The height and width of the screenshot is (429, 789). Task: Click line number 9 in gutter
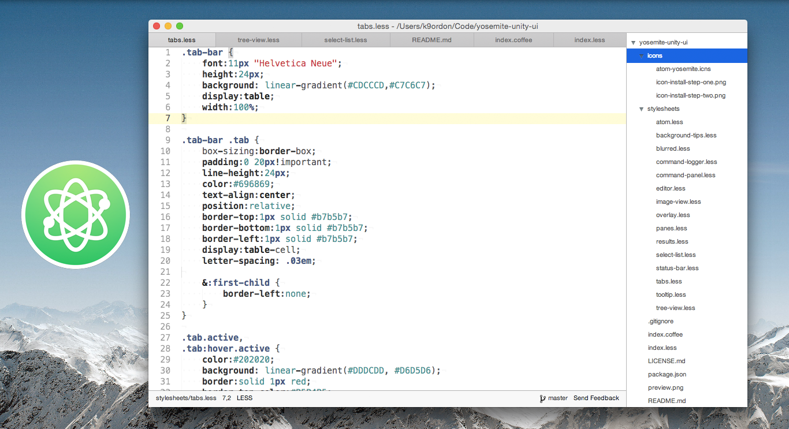pyautogui.click(x=168, y=140)
